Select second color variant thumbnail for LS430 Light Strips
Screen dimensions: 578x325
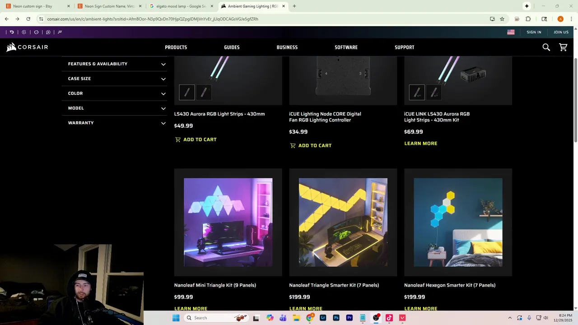204,93
